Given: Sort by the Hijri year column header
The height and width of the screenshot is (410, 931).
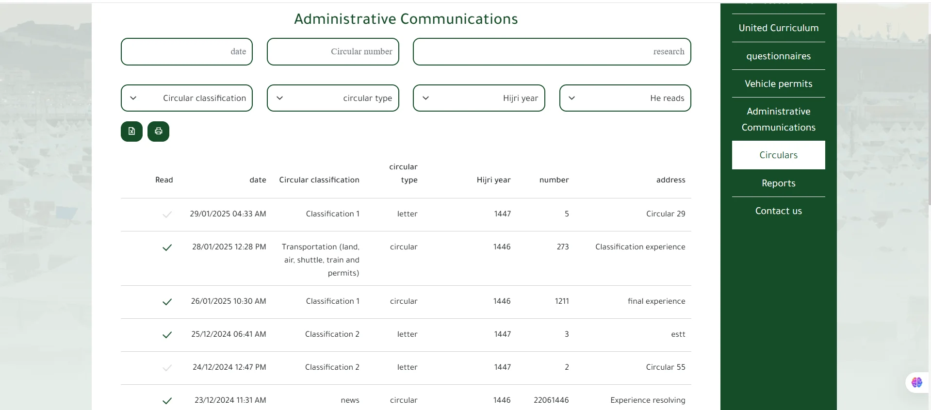Looking at the screenshot, I should 493,180.
